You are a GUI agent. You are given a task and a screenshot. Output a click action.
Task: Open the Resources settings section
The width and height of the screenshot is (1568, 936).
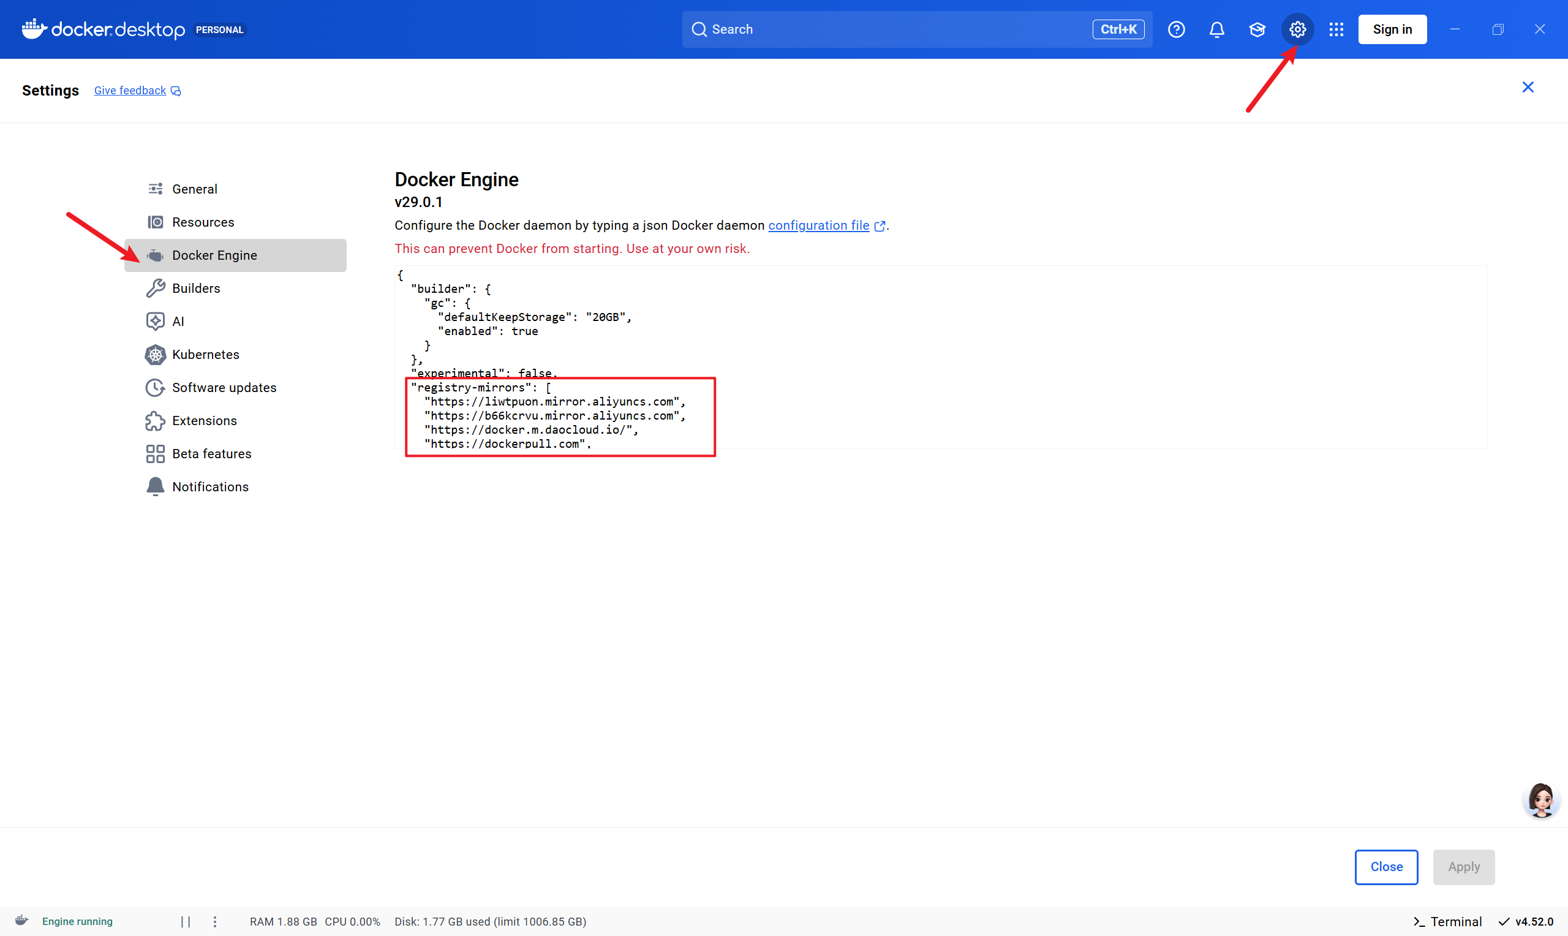[235, 222]
